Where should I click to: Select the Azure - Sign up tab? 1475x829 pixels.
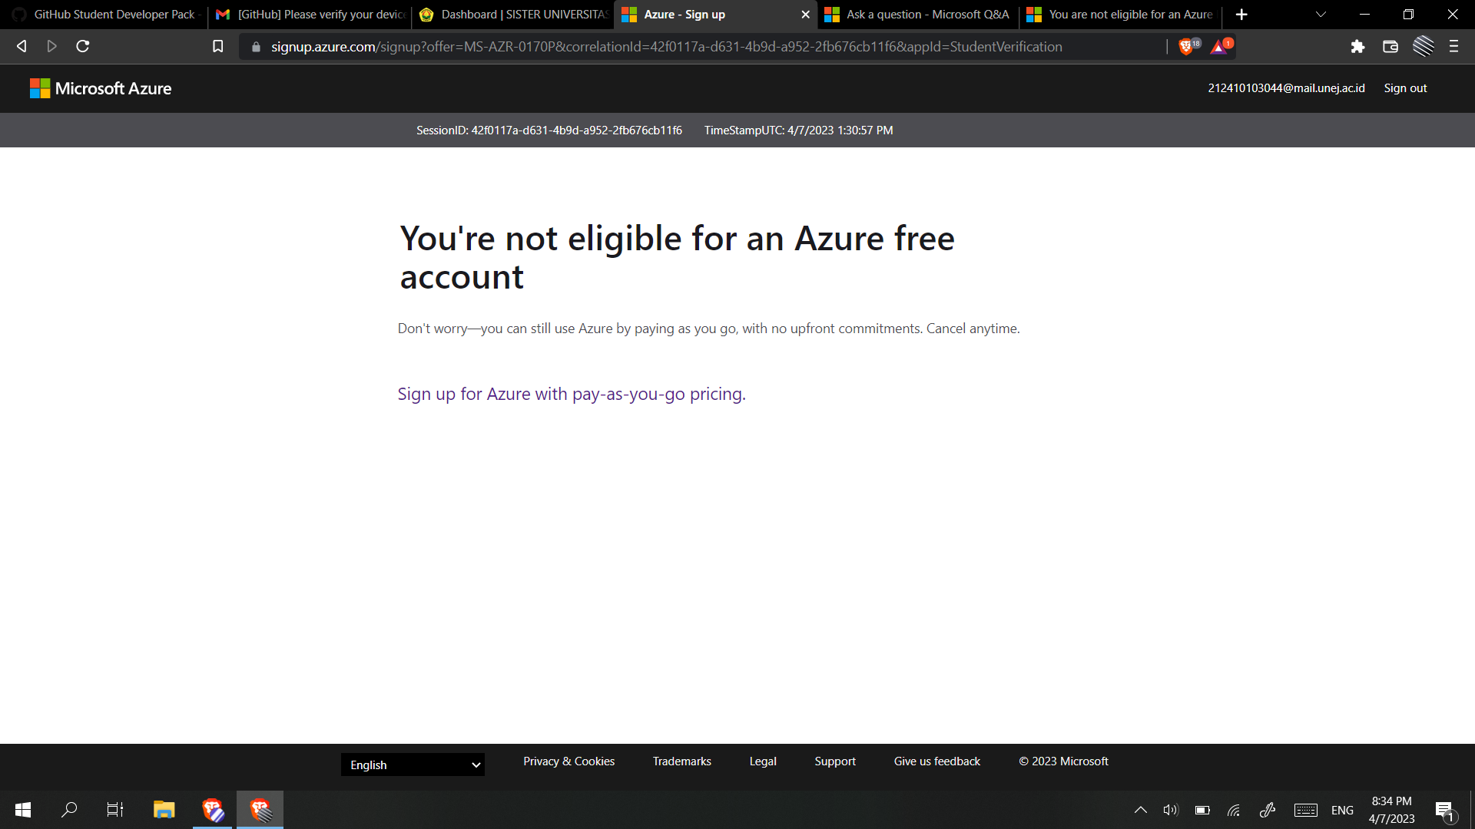(707, 15)
